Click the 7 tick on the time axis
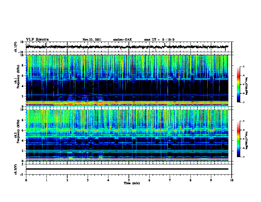261x202 pixels. tap(170, 180)
